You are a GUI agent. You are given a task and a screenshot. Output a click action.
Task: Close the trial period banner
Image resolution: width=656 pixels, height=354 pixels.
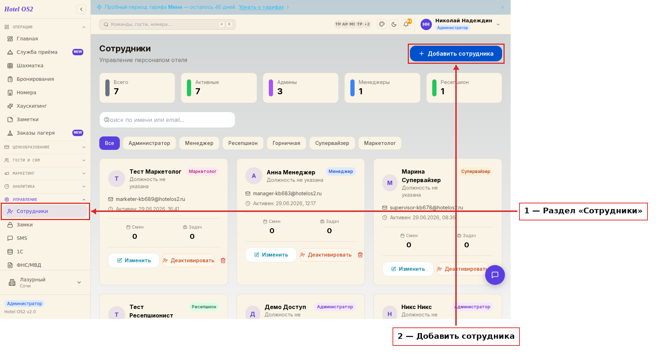coord(502,7)
